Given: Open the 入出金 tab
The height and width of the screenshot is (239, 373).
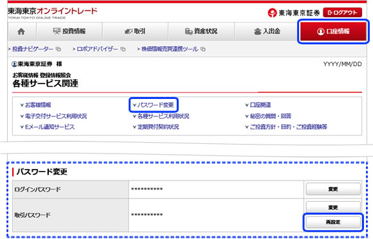Looking at the screenshot, I should (x=267, y=31).
